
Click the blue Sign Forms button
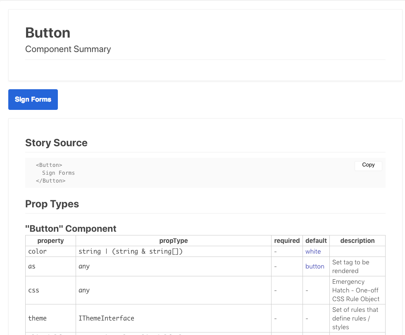click(33, 100)
